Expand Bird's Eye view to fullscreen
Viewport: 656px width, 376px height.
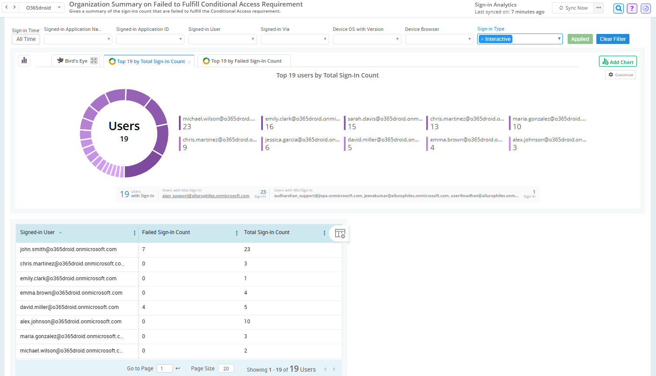pyautogui.click(x=94, y=61)
